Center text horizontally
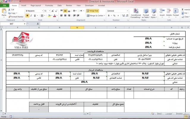Viewport: 190px width, 119px height. click(65, 15)
